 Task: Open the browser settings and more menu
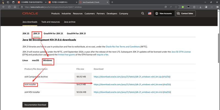[212, 7]
